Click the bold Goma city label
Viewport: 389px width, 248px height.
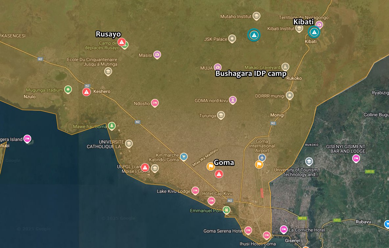pyautogui.click(x=224, y=163)
